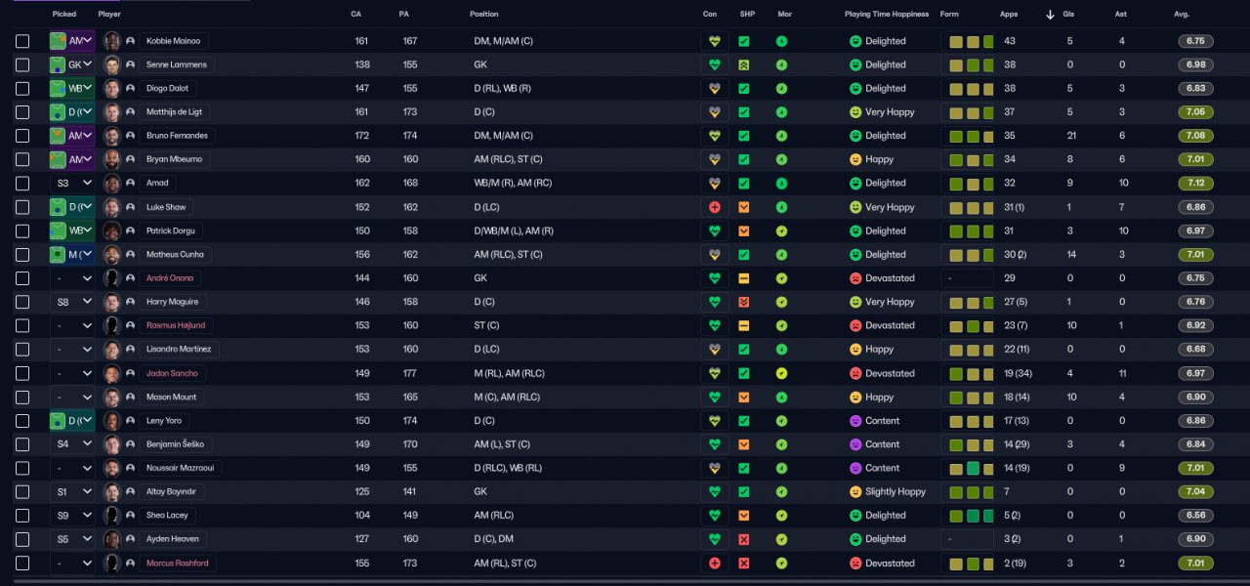Click Diogo Dalot's portrait thumbnail
Viewport: 1250px width, 586px height.
point(112,88)
